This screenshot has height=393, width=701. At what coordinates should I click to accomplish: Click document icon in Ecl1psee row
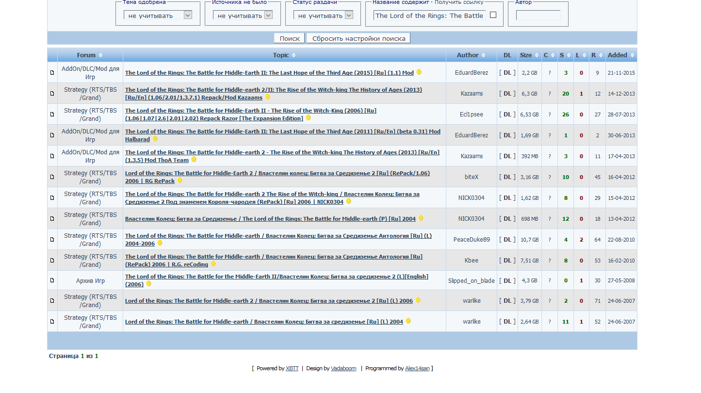(x=52, y=115)
